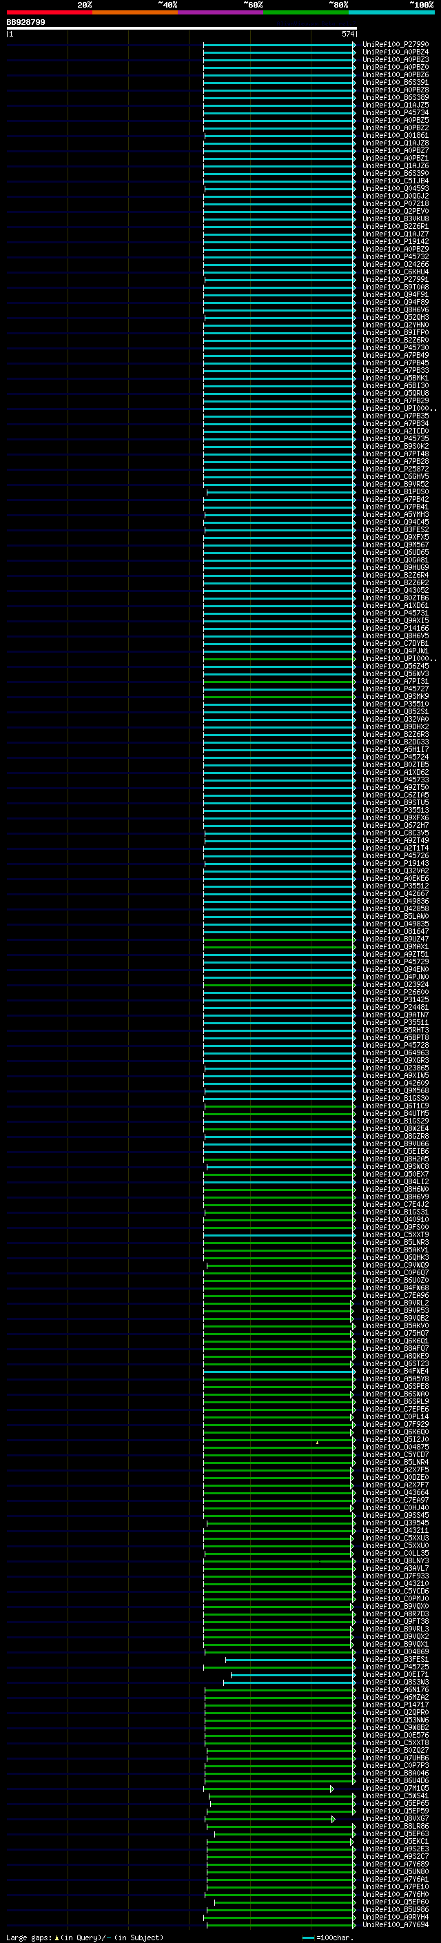The height and width of the screenshot is (1943, 441).
Task: Click the UniRef100_Q94F91 label
Action: click(396, 294)
